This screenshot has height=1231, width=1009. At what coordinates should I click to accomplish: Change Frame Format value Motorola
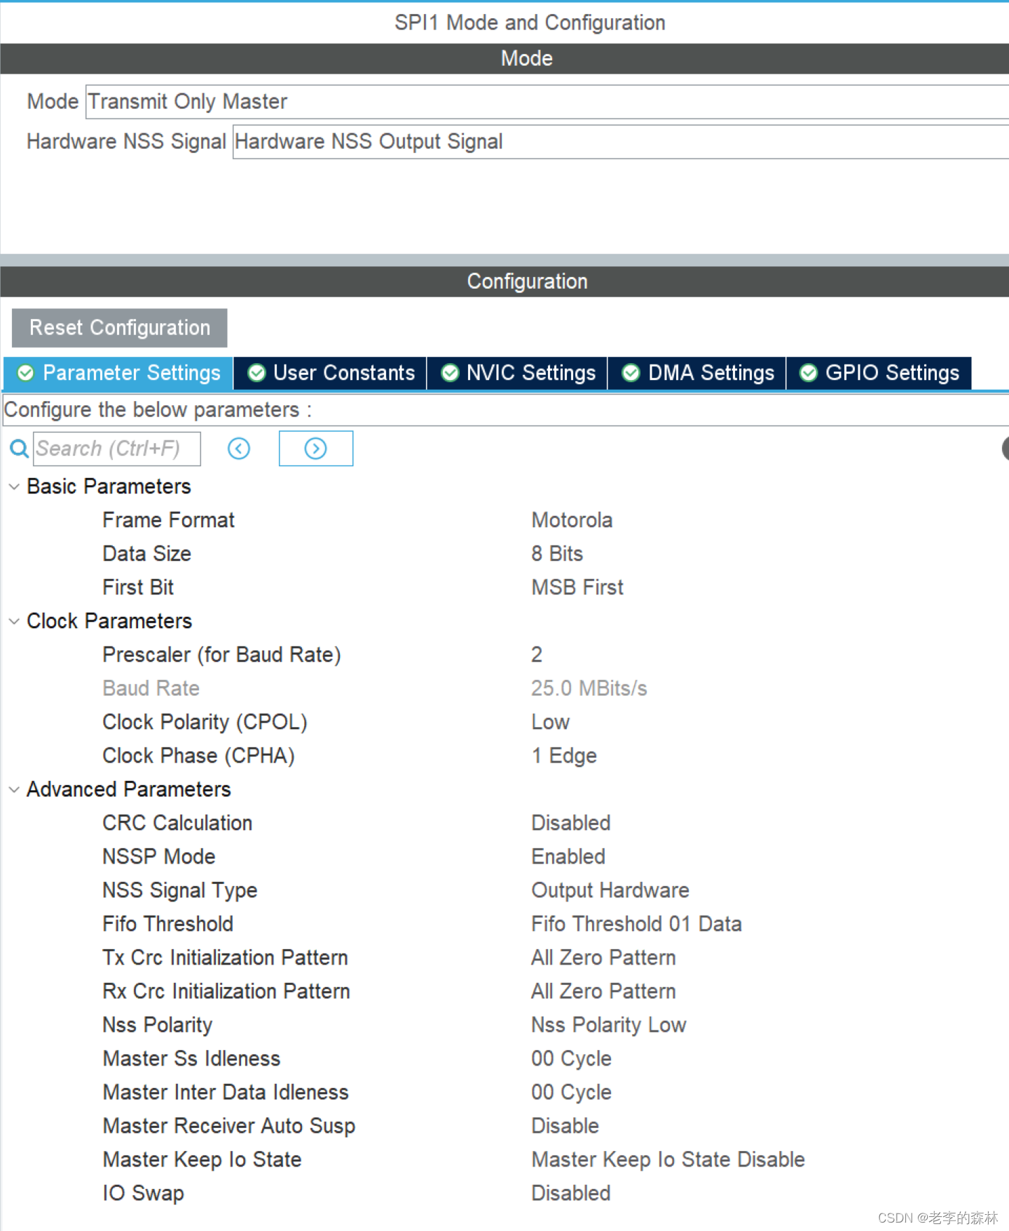(572, 520)
